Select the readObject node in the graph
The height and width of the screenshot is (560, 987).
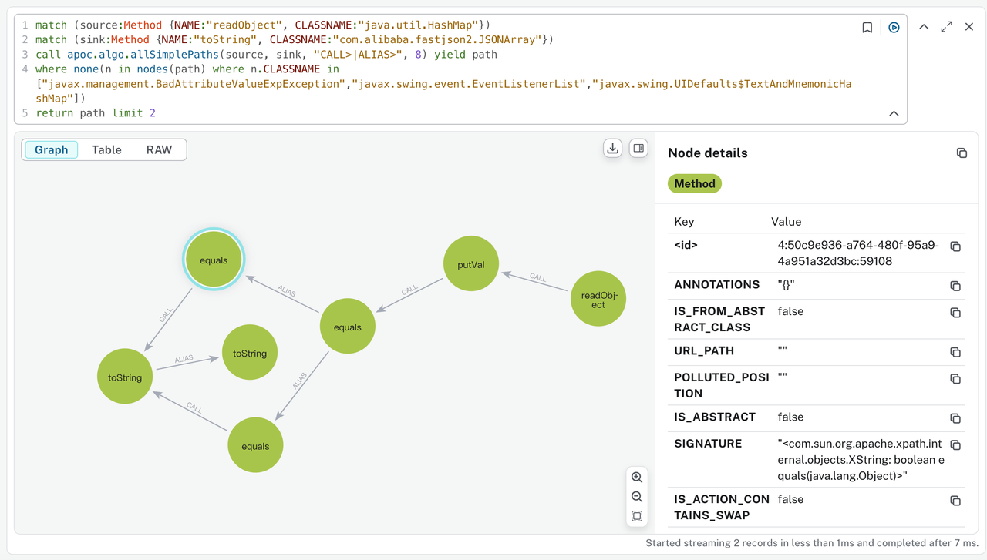pyautogui.click(x=598, y=299)
